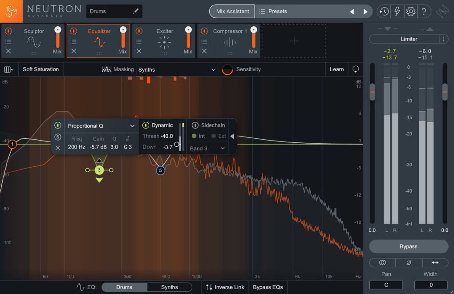Click the Width value field 0
The width and height of the screenshot is (454, 294).
coord(431,285)
